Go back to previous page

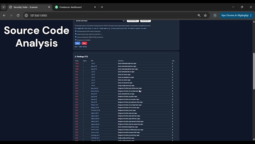(x=4, y=15)
